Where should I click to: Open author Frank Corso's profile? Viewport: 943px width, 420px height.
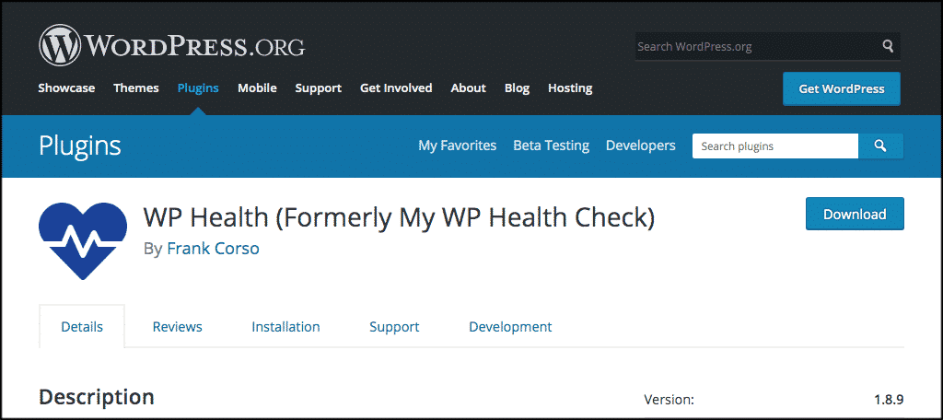[213, 249]
